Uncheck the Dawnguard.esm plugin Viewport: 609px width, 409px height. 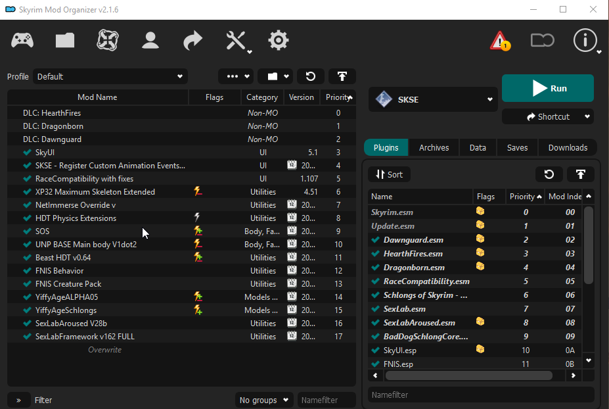(375, 240)
